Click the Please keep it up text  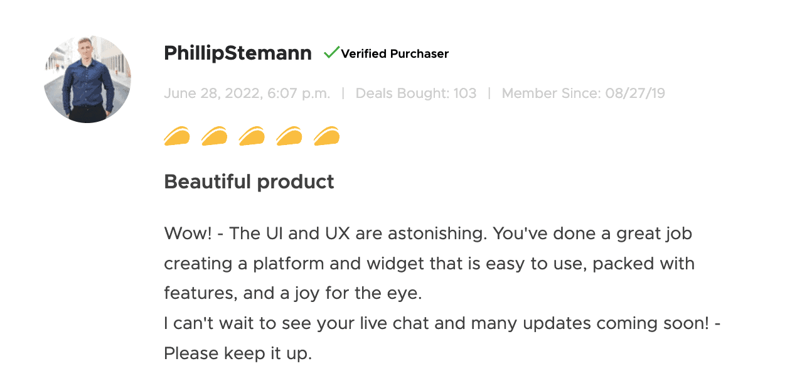(238, 353)
